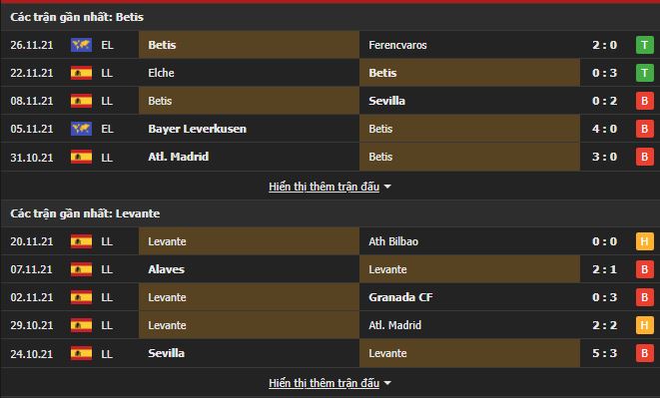The height and width of the screenshot is (398, 660).
Task: Expand more Betis matches via Hiển thị thêm trận đấu
Action: pyautogui.click(x=324, y=187)
